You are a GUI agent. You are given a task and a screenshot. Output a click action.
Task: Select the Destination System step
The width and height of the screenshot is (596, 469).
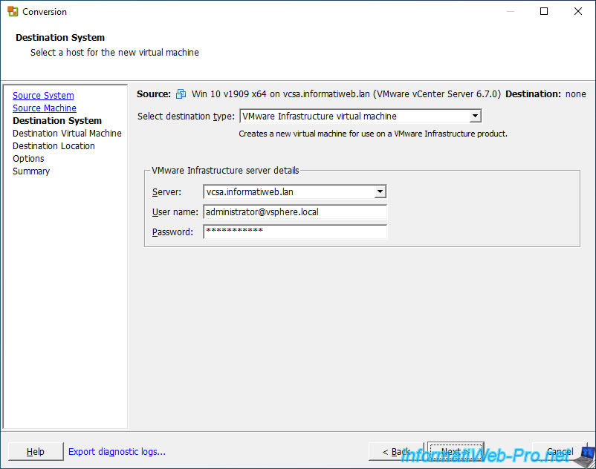click(x=57, y=121)
